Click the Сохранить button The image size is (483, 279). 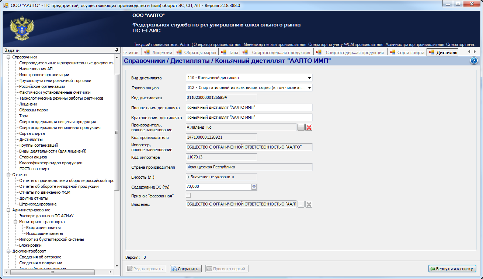186,269
